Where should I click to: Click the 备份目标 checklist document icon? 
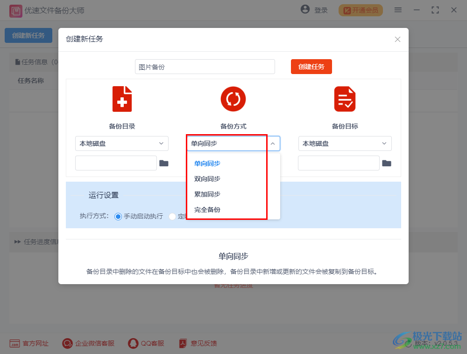click(345, 99)
